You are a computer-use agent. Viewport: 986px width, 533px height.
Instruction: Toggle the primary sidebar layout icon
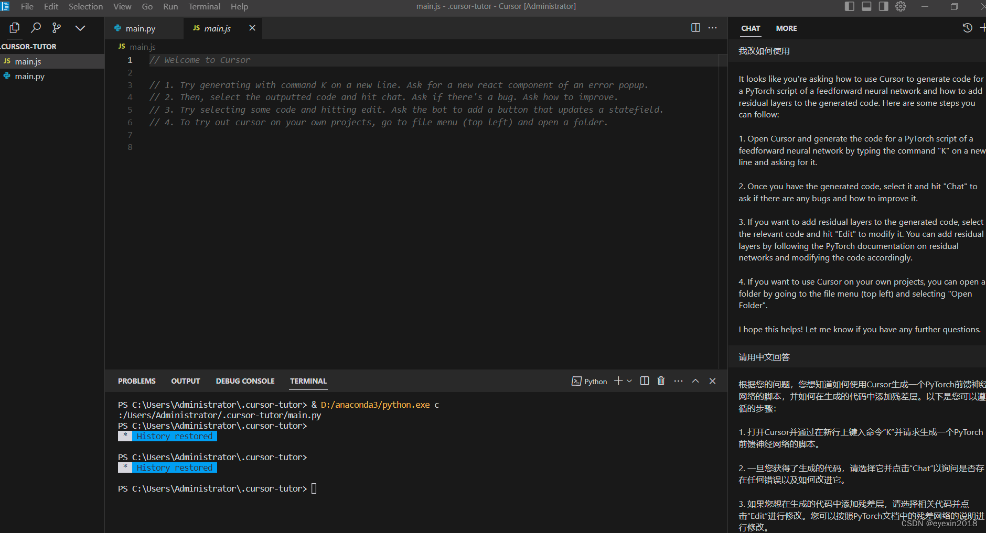click(850, 6)
